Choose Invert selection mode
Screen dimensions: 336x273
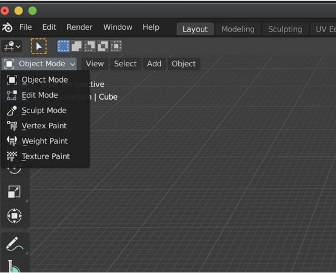tap(103, 46)
